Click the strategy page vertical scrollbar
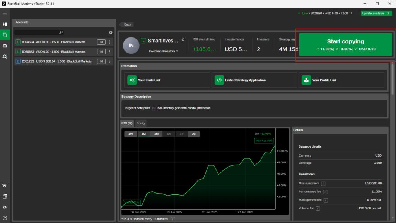Screen dimensions: 396x223 point(392,79)
